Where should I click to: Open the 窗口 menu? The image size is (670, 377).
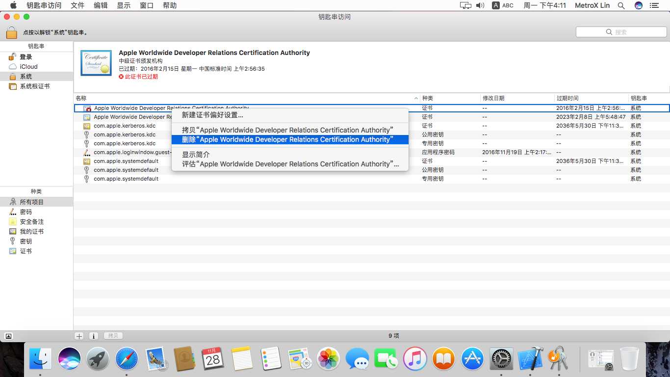coord(147,5)
